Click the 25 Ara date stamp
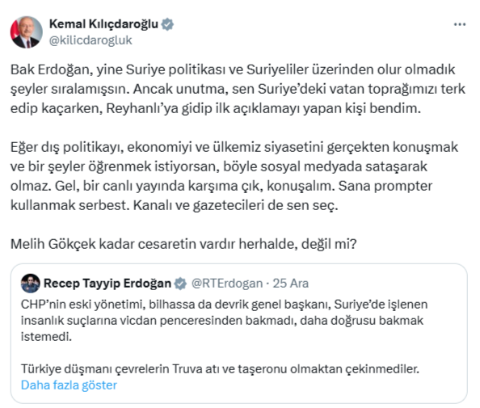The image size is (480, 408). [x=291, y=284]
